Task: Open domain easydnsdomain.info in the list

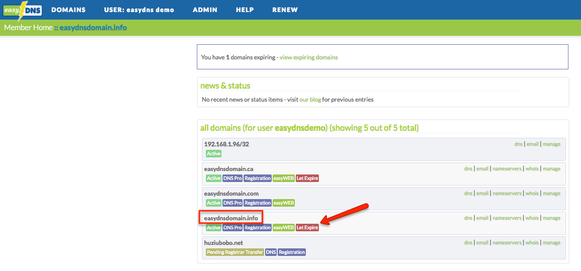Action: click(x=231, y=218)
